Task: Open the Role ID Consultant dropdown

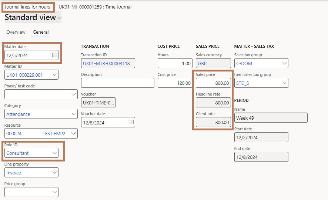Action: tap(54, 153)
